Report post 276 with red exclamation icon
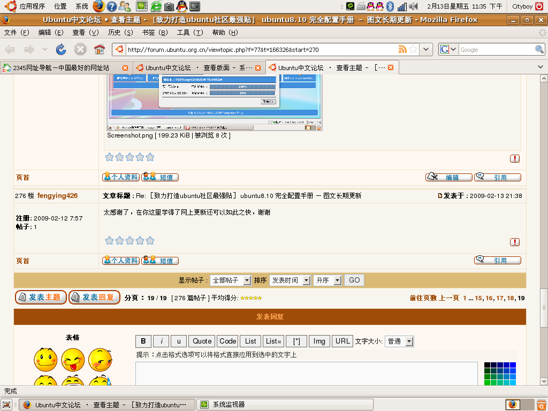This screenshot has height=411, width=548. pos(514,242)
